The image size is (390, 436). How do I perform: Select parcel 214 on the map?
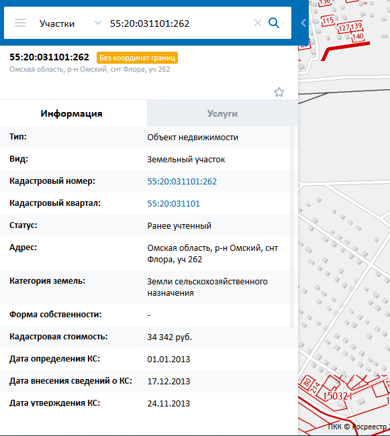point(315,388)
